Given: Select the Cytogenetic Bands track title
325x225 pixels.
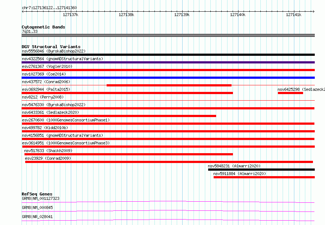Looking at the screenshot, I should 43,27.
